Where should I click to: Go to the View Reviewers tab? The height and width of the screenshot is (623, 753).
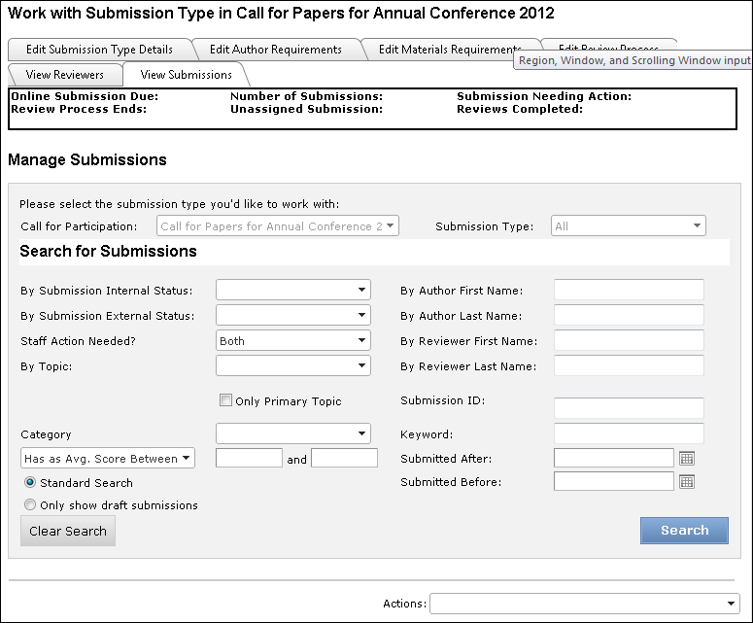65,75
